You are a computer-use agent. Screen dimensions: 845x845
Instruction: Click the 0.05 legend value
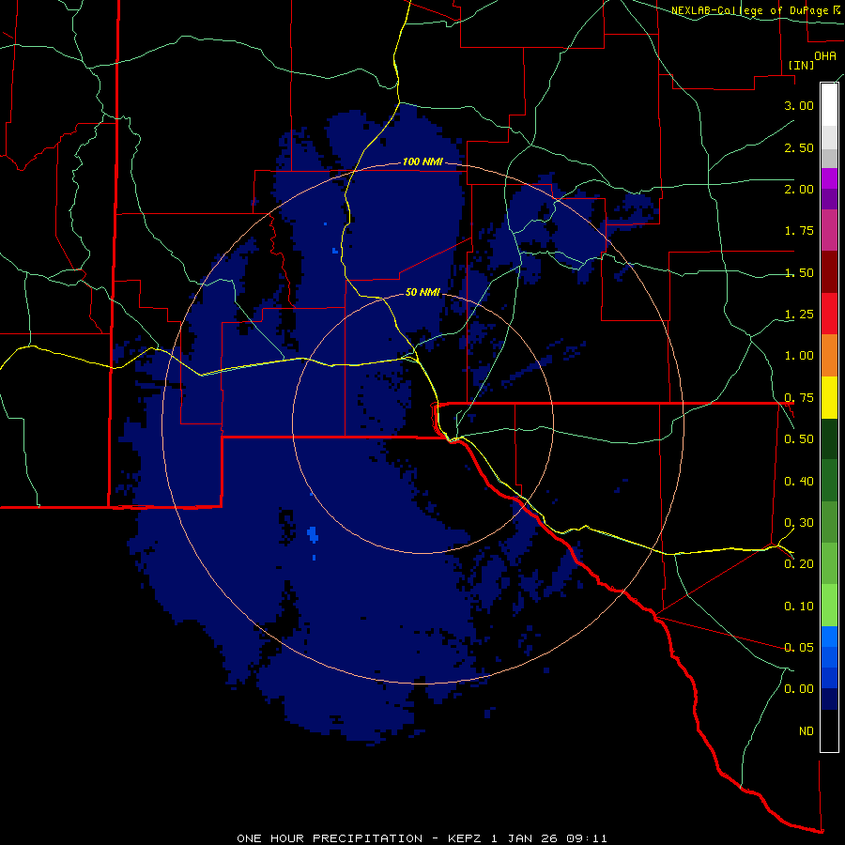click(x=799, y=648)
